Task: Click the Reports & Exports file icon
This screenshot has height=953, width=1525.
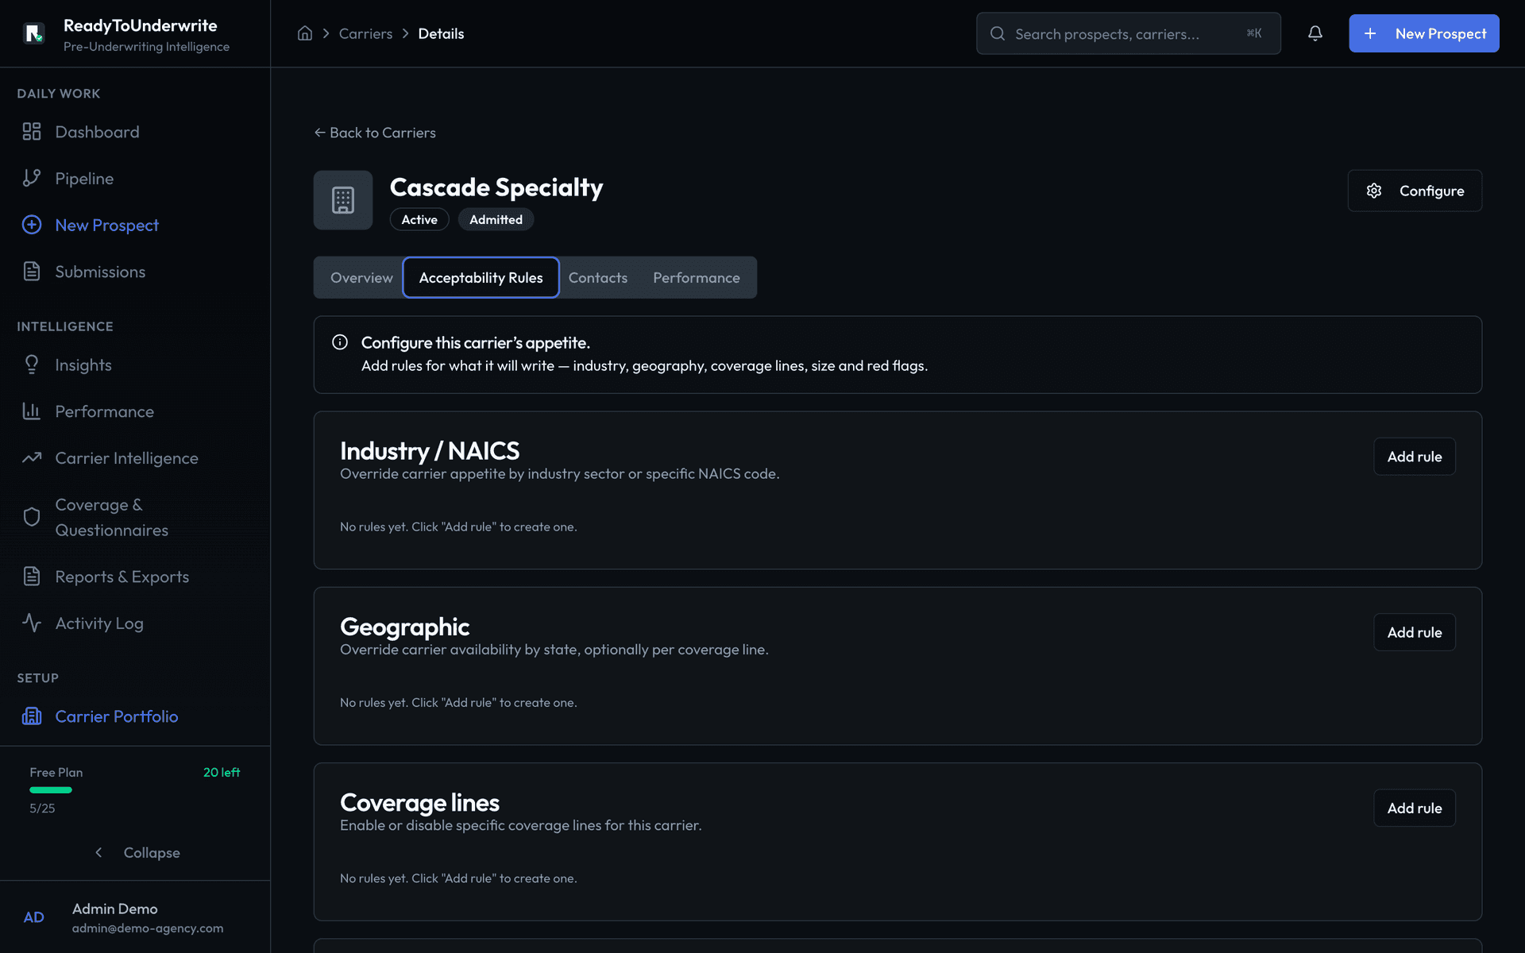Action: [32, 577]
